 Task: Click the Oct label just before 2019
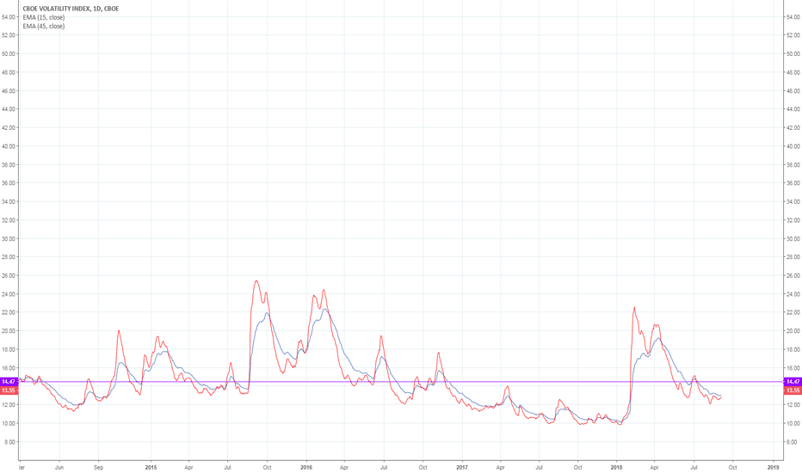732,467
